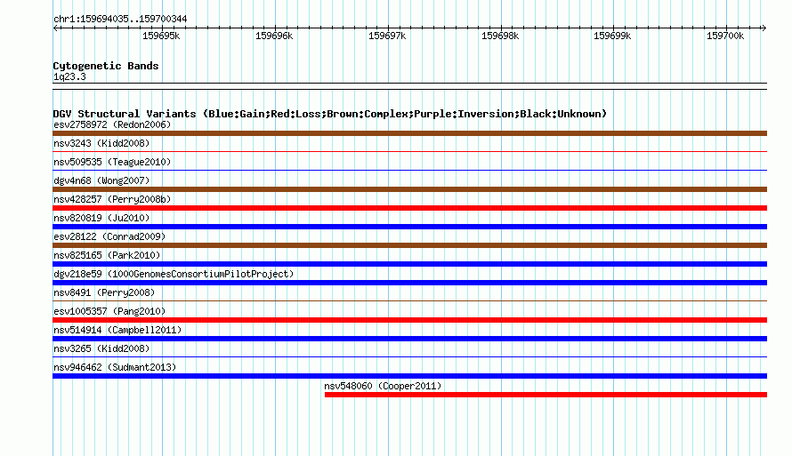Open nsv3243 (Kidd2008) variant label
The width and height of the screenshot is (792, 456).
(x=101, y=143)
